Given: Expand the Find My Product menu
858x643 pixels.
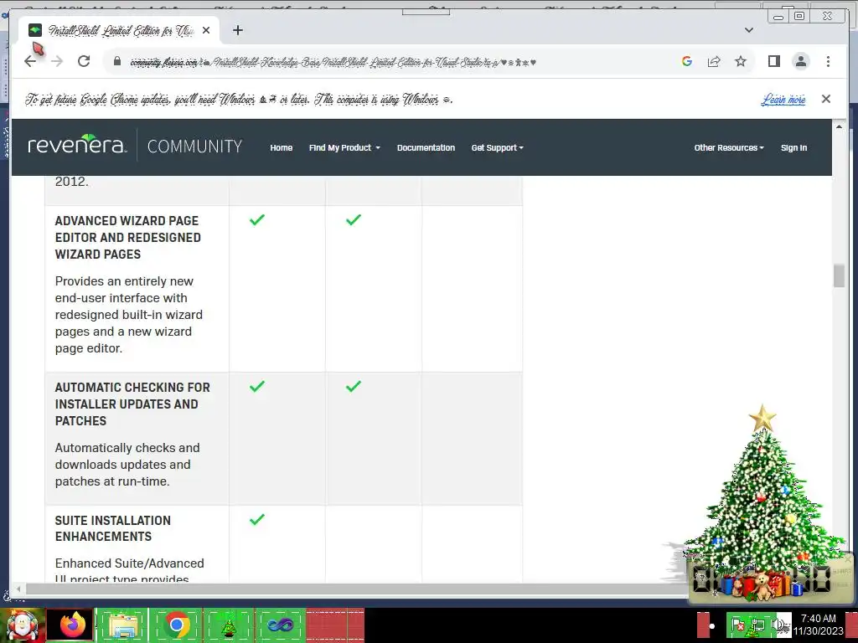Looking at the screenshot, I should coord(344,147).
